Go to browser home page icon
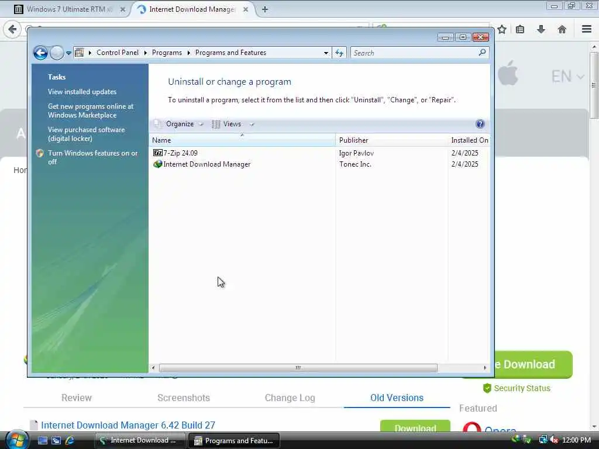The image size is (599, 449). 562,29
